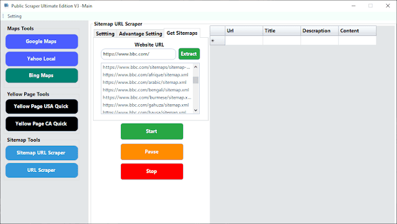The height and width of the screenshot is (224, 397).
Task: Select the Get Sitemaps tab
Action: (182, 33)
